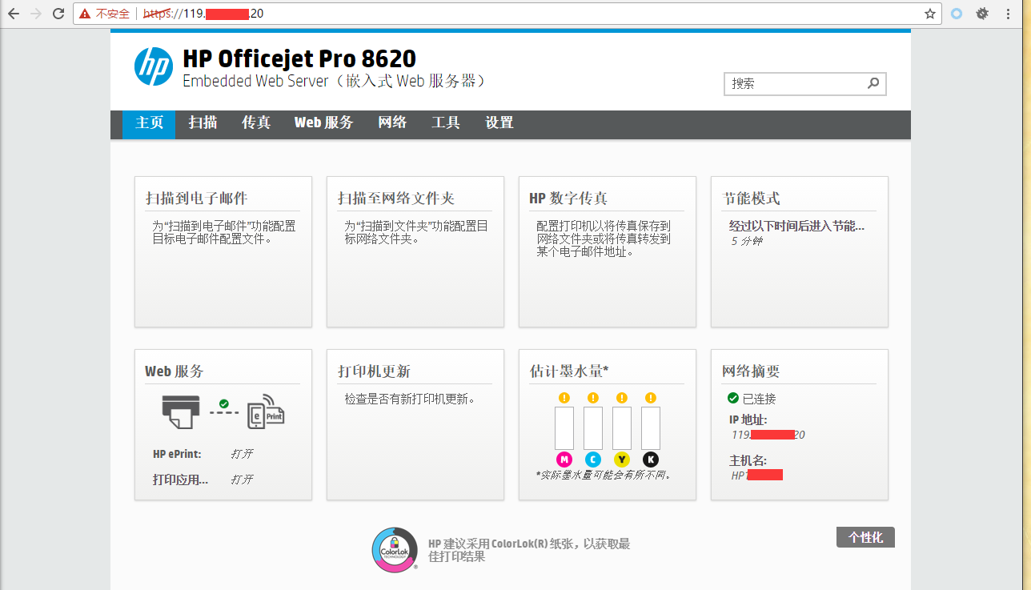Click the ePrint device icon

coord(267,411)
